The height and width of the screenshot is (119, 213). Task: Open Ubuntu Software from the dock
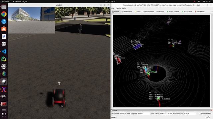[4, 29]
